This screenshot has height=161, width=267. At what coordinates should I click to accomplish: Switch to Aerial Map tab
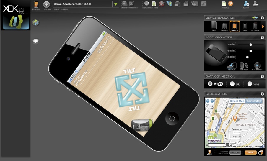point(254,101)
